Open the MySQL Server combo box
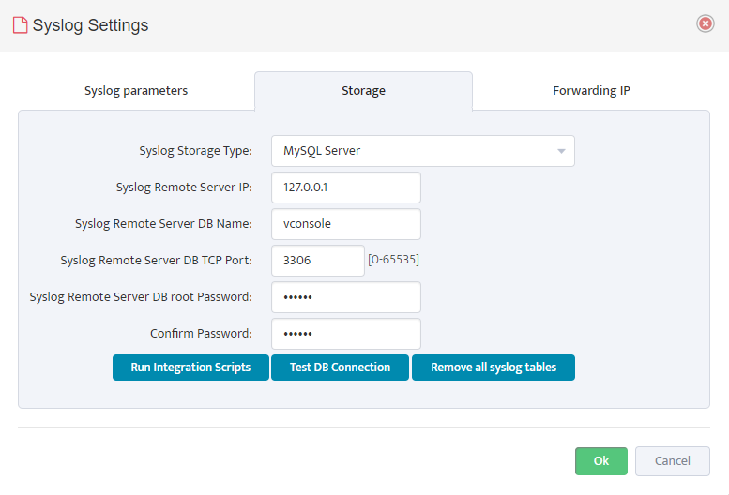Viewport: 729px width, 495px height. (x=423, y=151)
